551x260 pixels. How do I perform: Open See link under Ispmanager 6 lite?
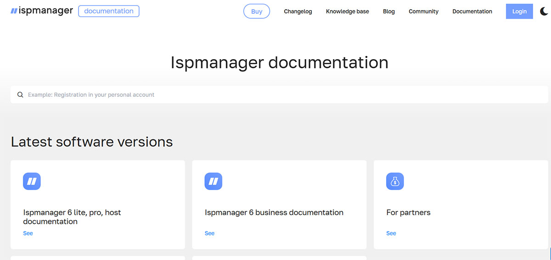coord(28,233)
